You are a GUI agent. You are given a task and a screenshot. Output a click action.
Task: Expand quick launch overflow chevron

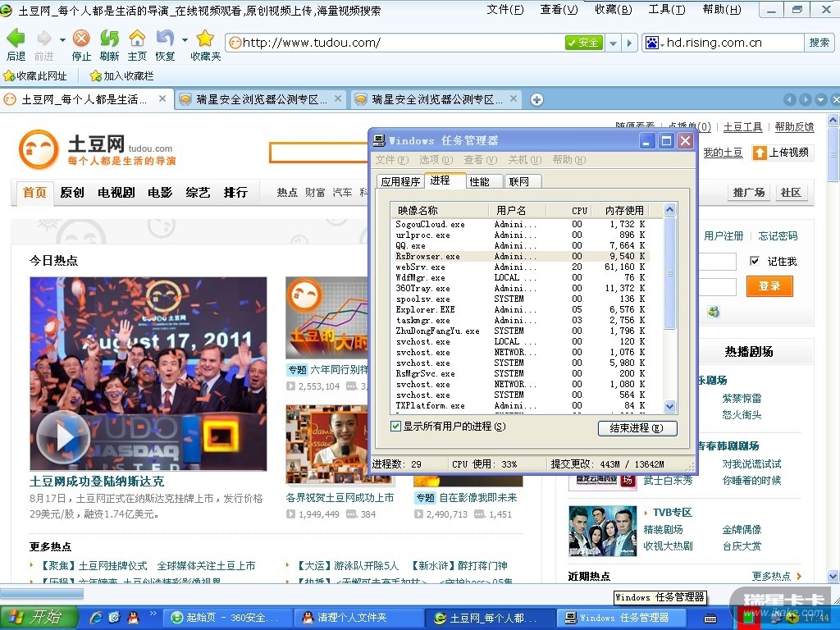153,613
